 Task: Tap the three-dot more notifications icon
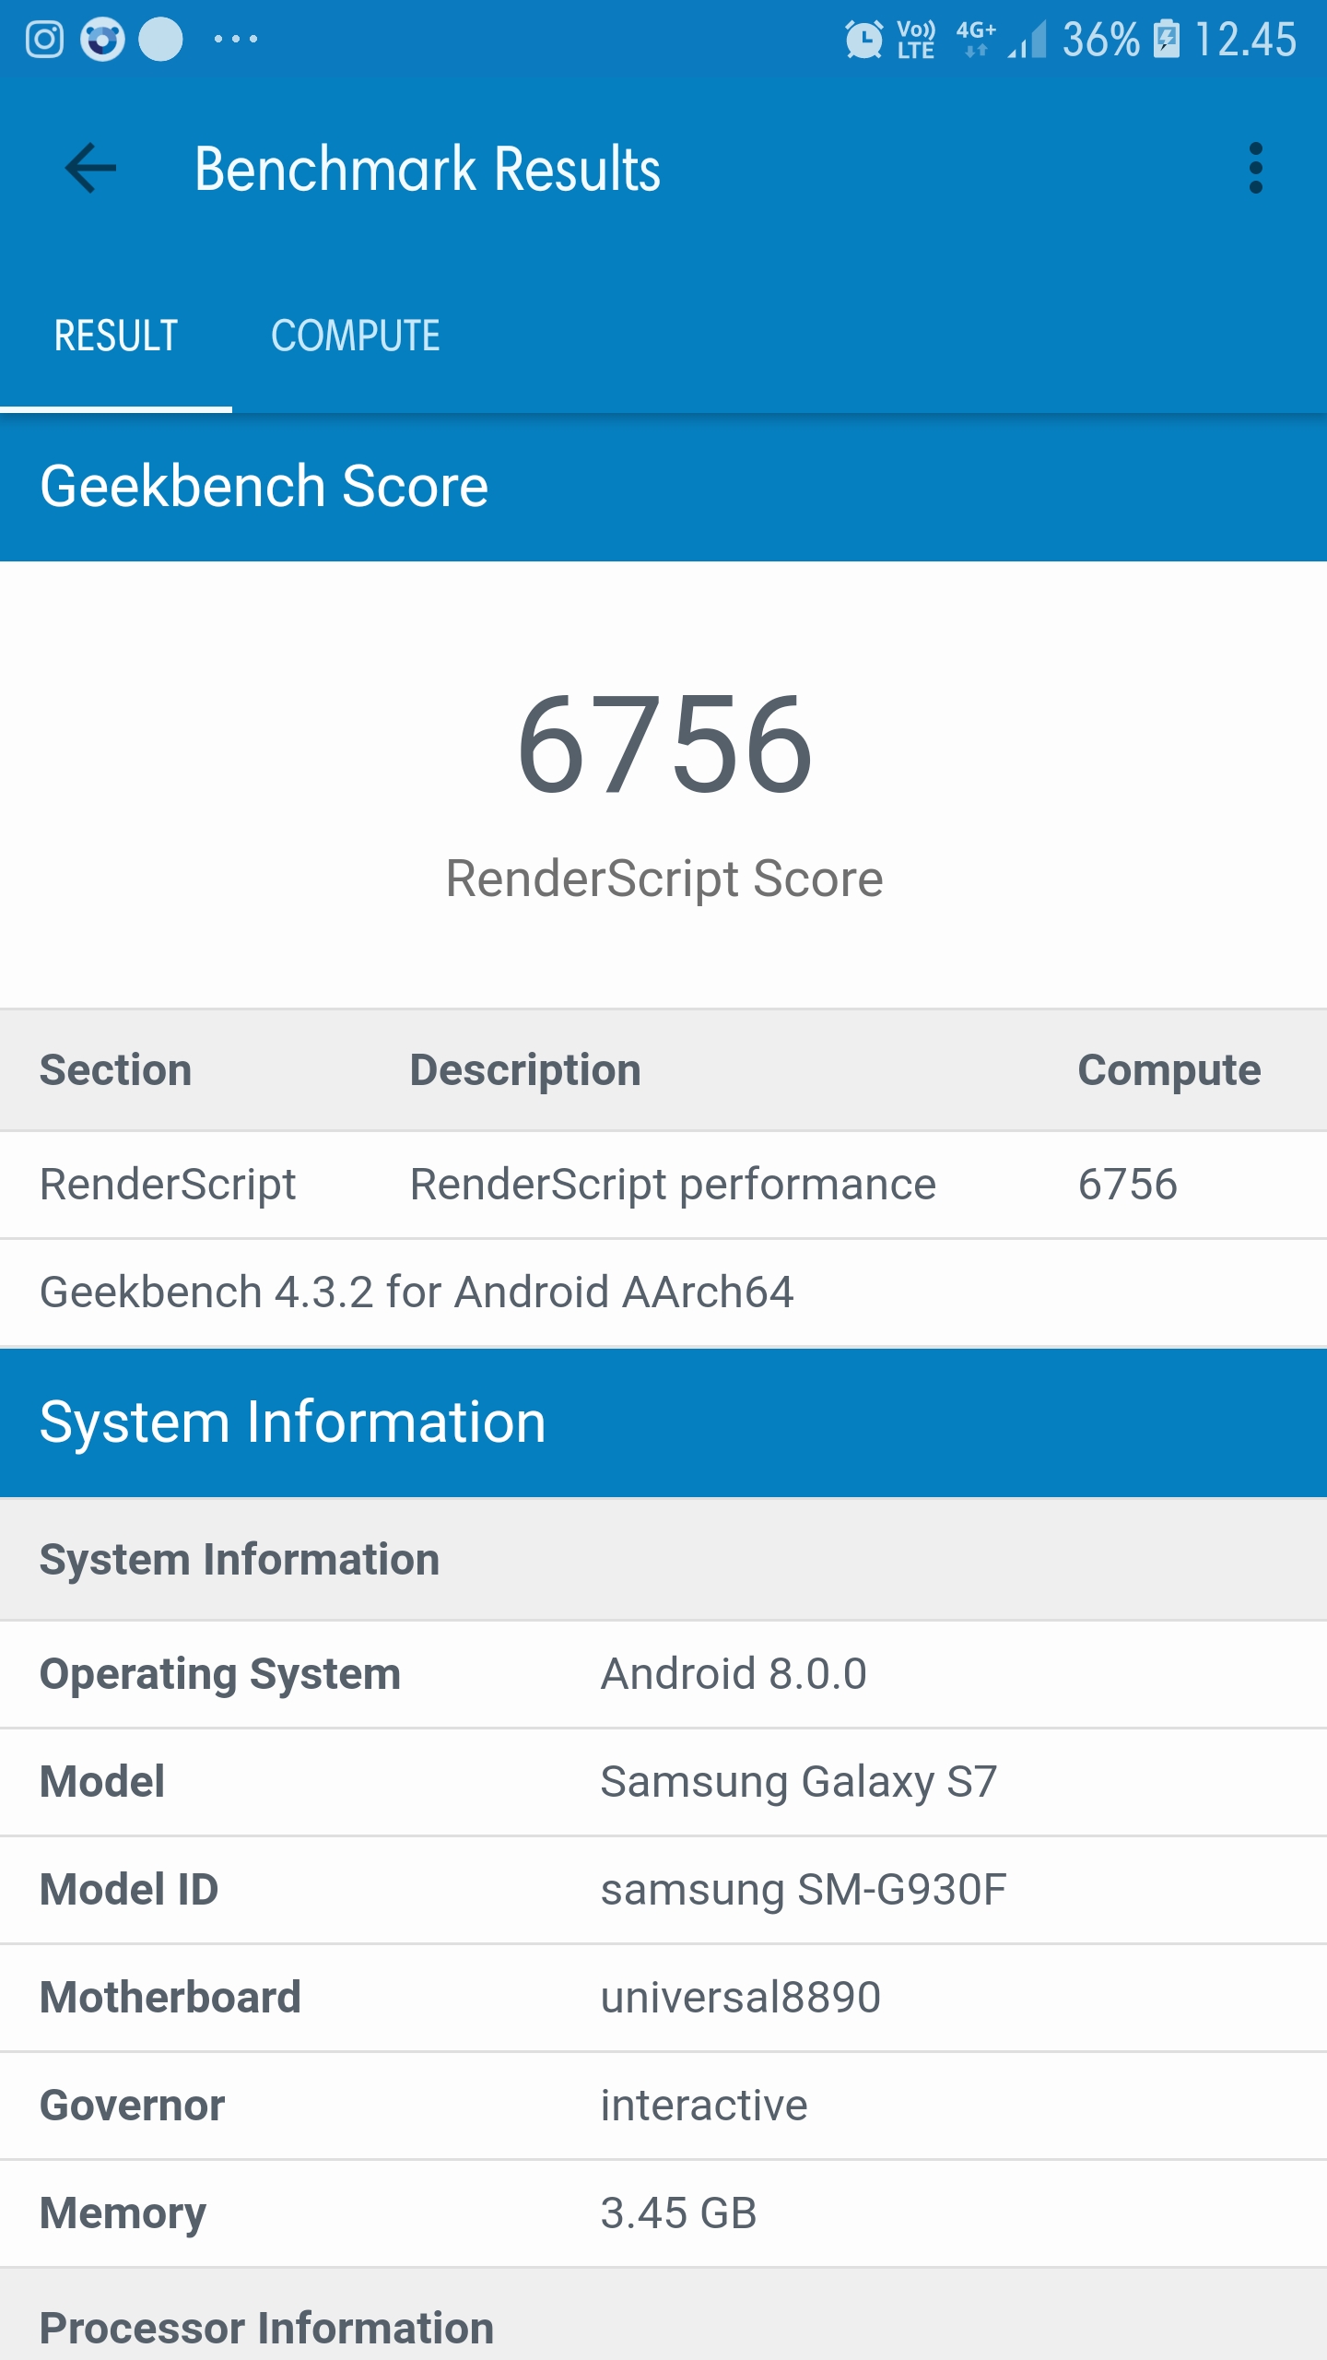236,40
